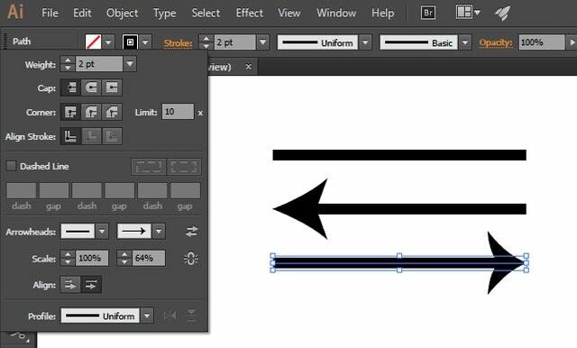Click the first gap field
The height and width of the screenshot is (348, 577).
[x=54, y=191]
